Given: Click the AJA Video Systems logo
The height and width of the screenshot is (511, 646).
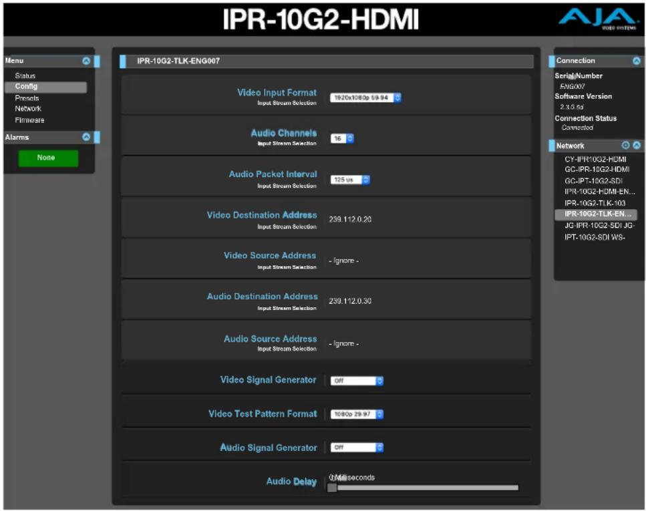Looking at the screenshot, I should (597, 19).
